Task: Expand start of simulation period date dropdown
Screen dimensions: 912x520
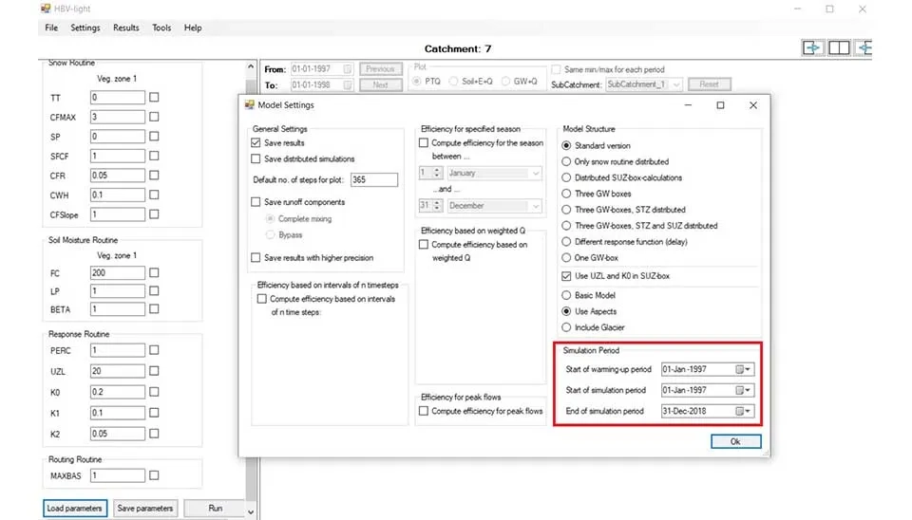Action: click(749, 390)
